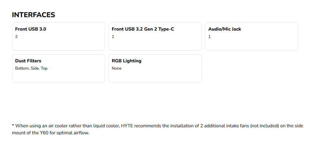Click the INTERFACES section heading

point(33,15)
